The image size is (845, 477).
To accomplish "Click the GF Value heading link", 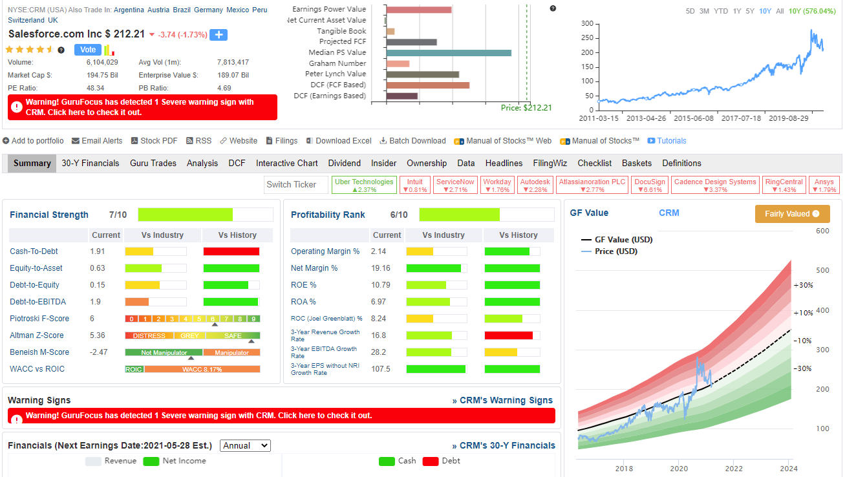I will point(589,213).
